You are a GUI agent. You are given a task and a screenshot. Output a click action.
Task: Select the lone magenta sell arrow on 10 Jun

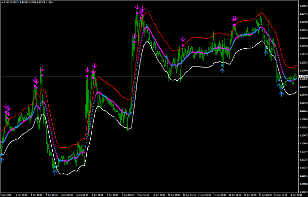coord(183,39)
